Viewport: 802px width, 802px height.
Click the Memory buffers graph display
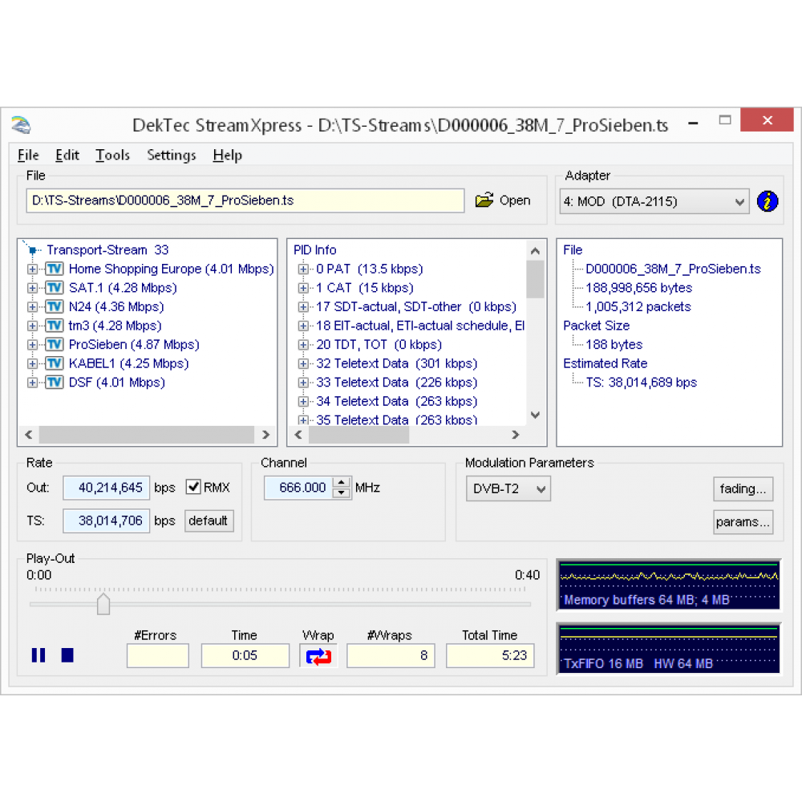(x=669, y=585)
